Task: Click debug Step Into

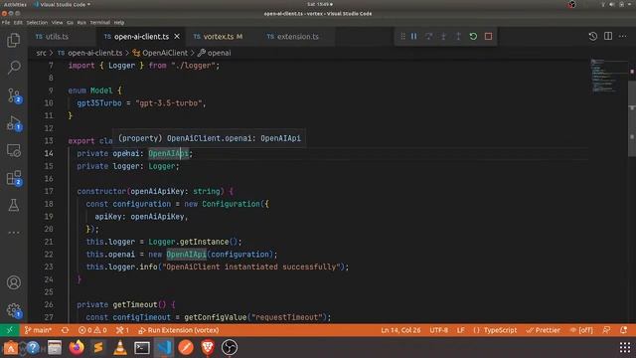Action: [x=443, y=37]
